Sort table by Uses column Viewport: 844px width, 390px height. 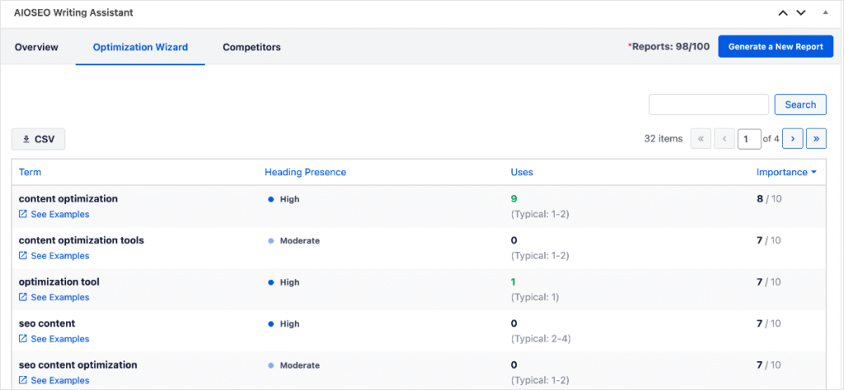coord(522,173)
